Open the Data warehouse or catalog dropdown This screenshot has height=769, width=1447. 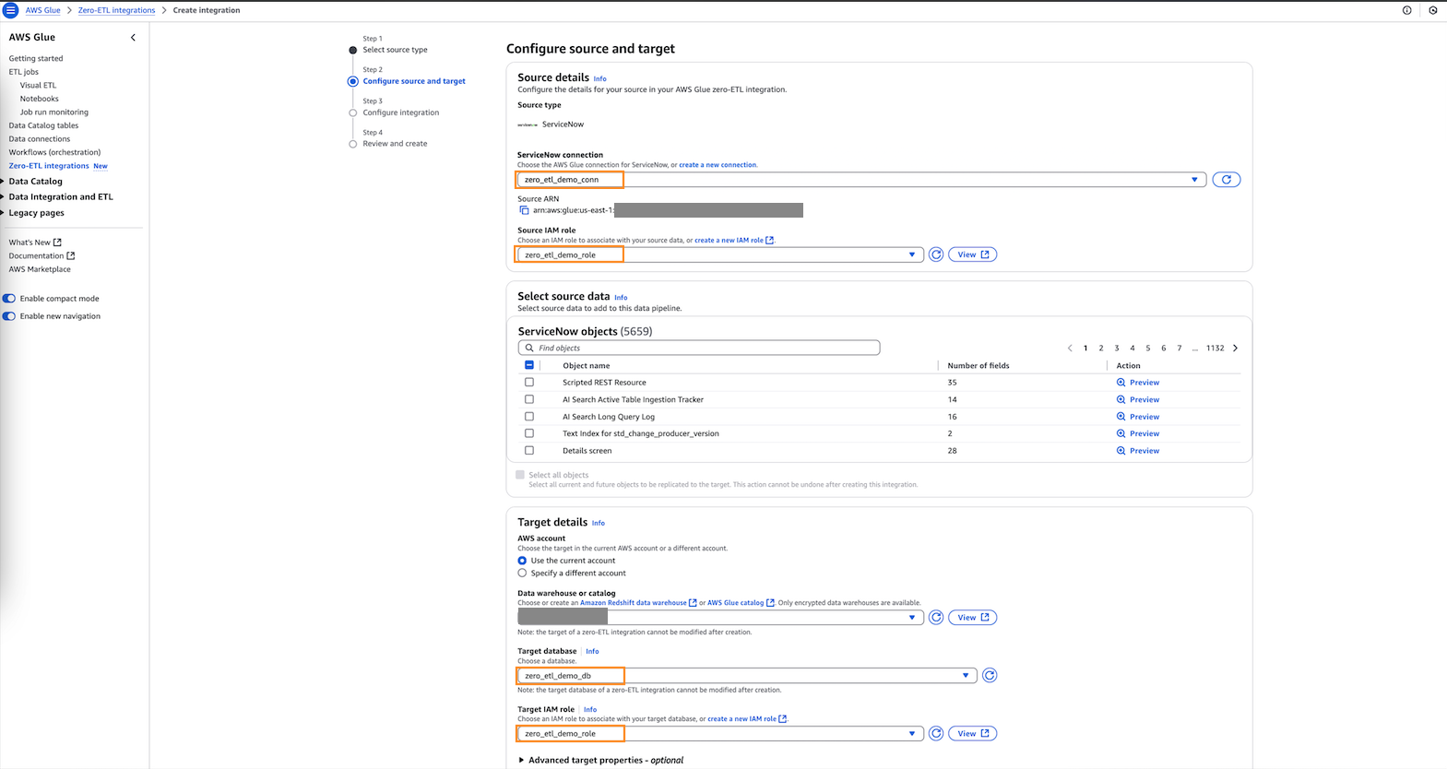[720, 618]
